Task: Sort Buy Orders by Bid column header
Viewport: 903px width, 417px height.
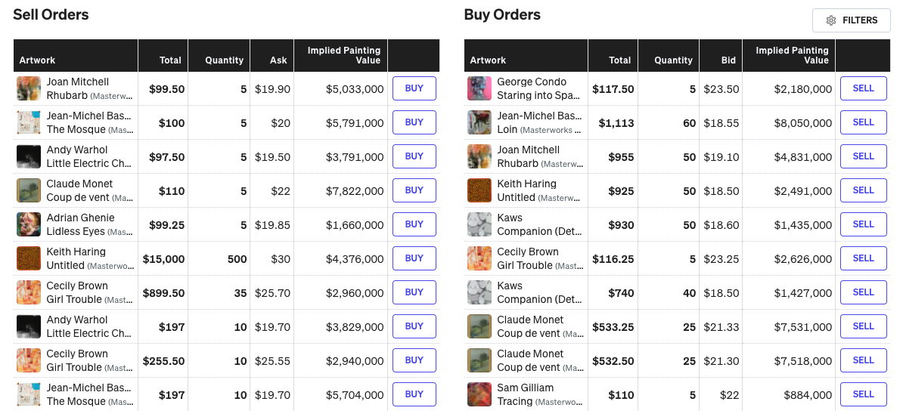Action: click(728, 60)
